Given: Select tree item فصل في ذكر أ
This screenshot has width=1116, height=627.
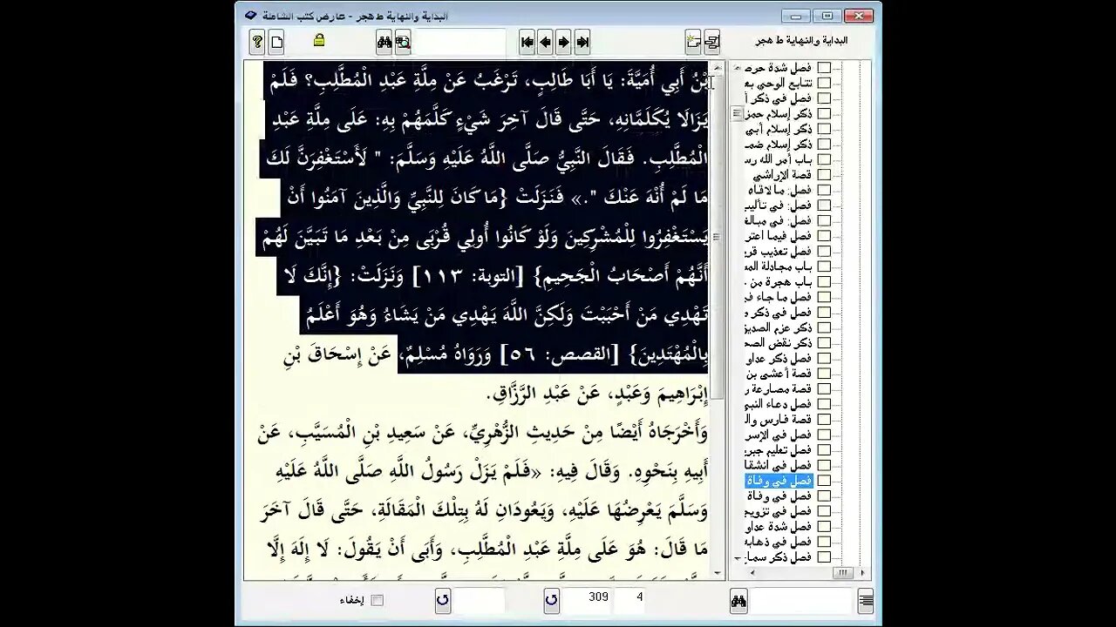Looking at the screenshot, I should click(779, 98).
